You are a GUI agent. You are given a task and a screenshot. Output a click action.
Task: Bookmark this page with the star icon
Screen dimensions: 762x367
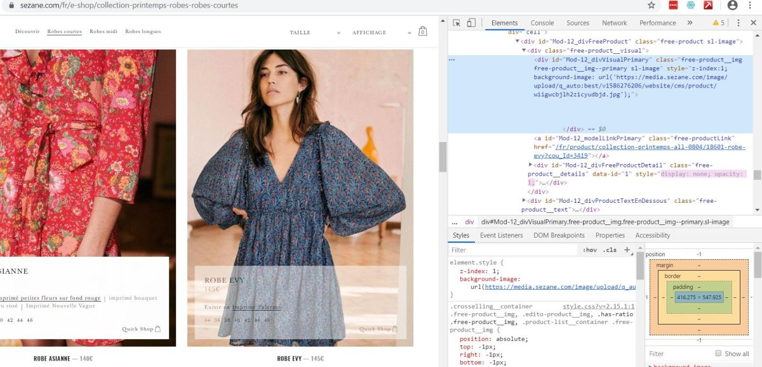[651, 5]
